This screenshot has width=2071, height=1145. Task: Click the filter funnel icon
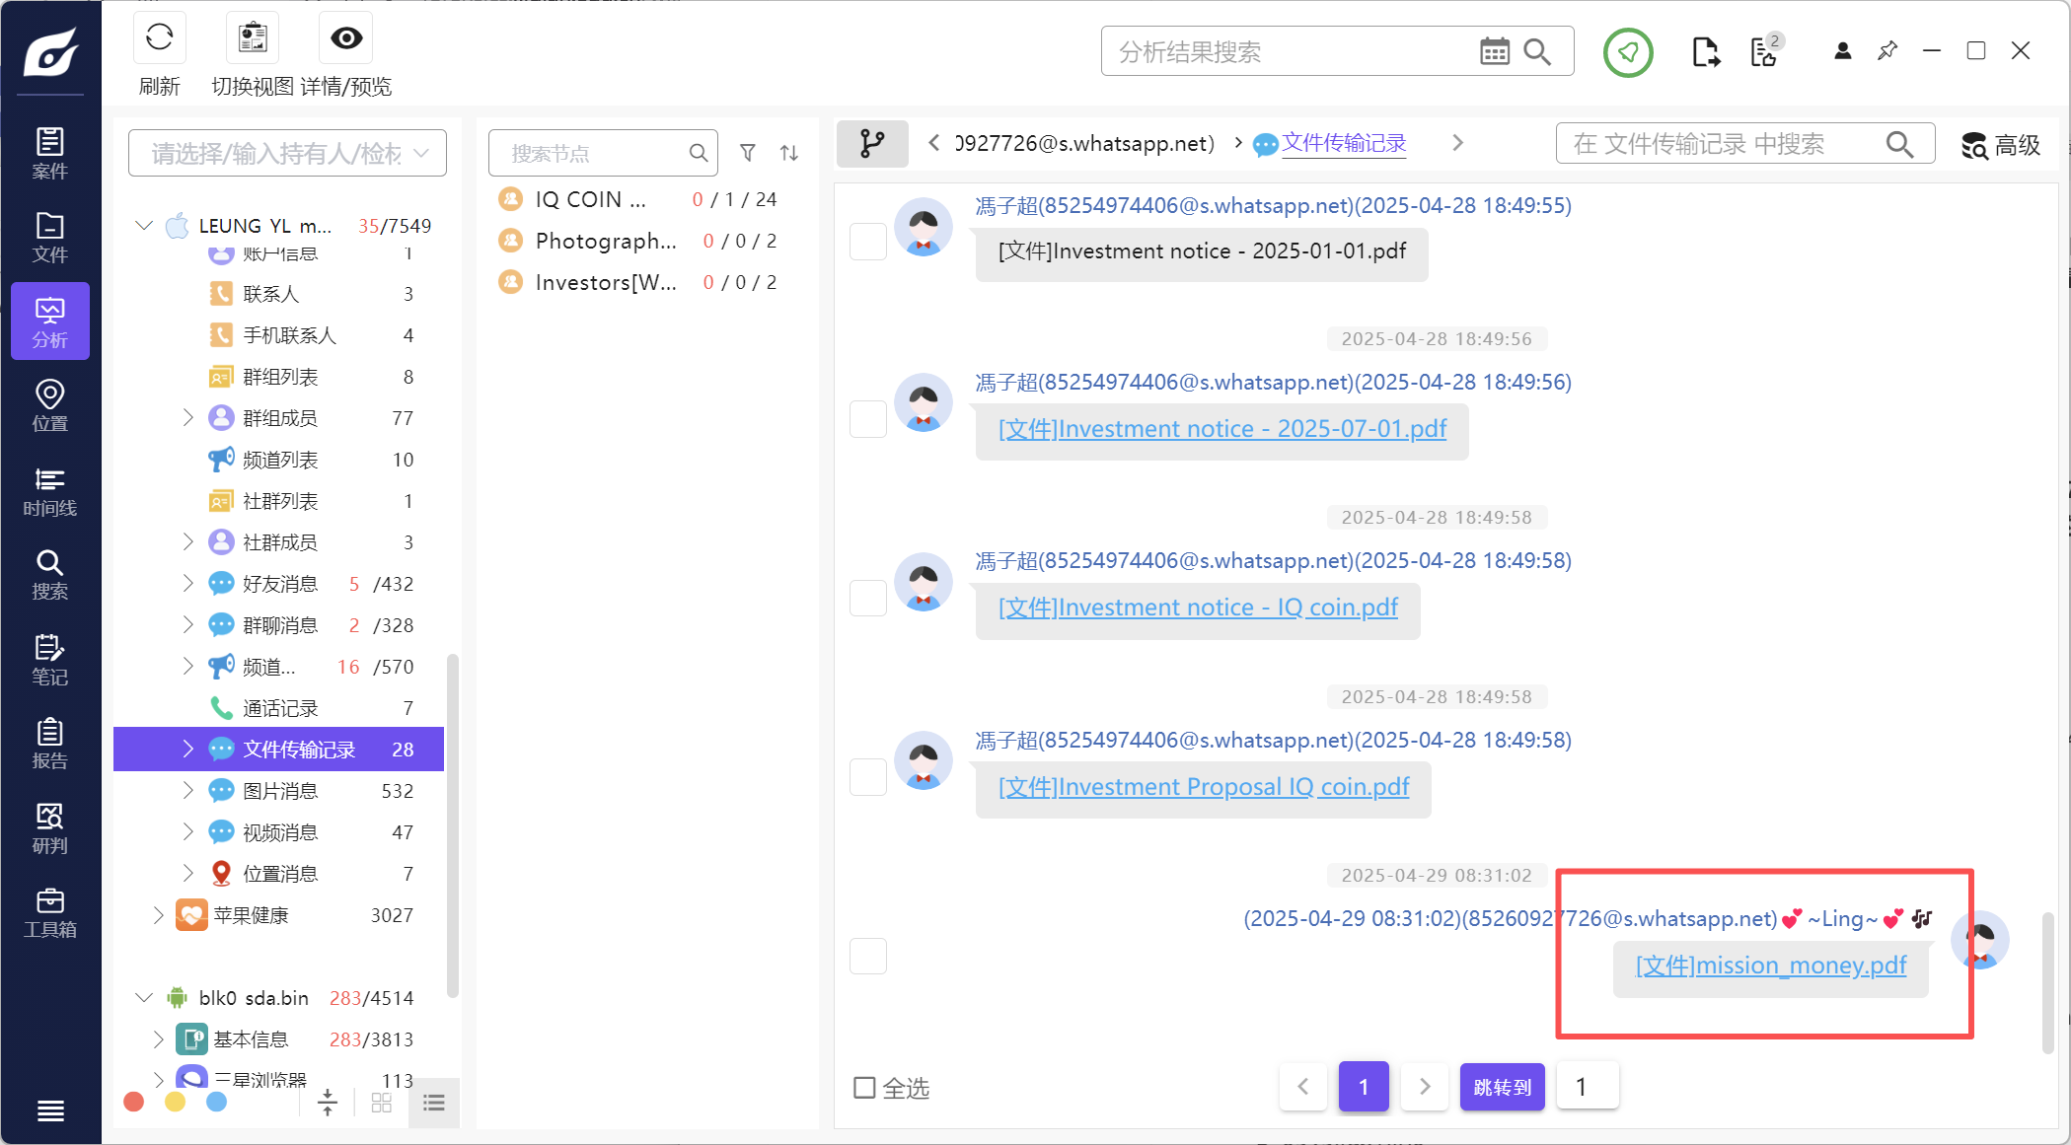coord(748,153)
